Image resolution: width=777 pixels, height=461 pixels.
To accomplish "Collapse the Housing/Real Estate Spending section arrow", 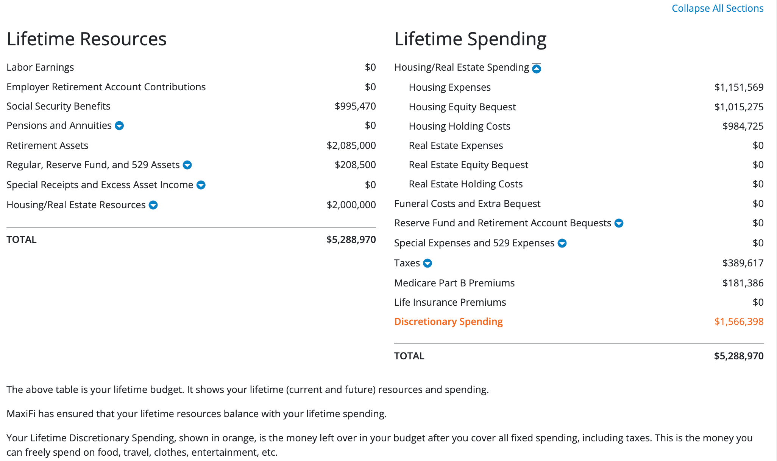I will tap(537, 68).
